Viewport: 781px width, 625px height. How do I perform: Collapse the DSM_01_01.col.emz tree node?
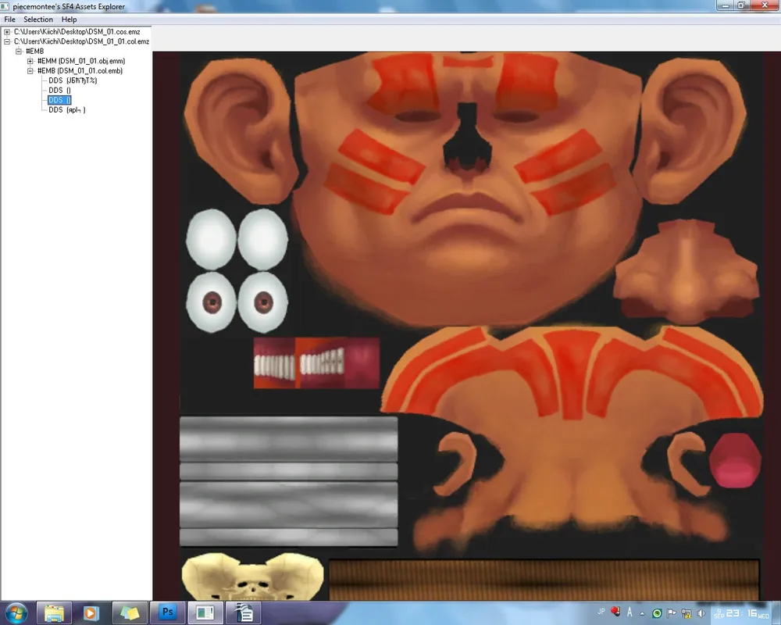[7, 41]
